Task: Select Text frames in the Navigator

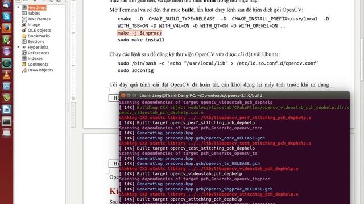Action: pos(39,19)
